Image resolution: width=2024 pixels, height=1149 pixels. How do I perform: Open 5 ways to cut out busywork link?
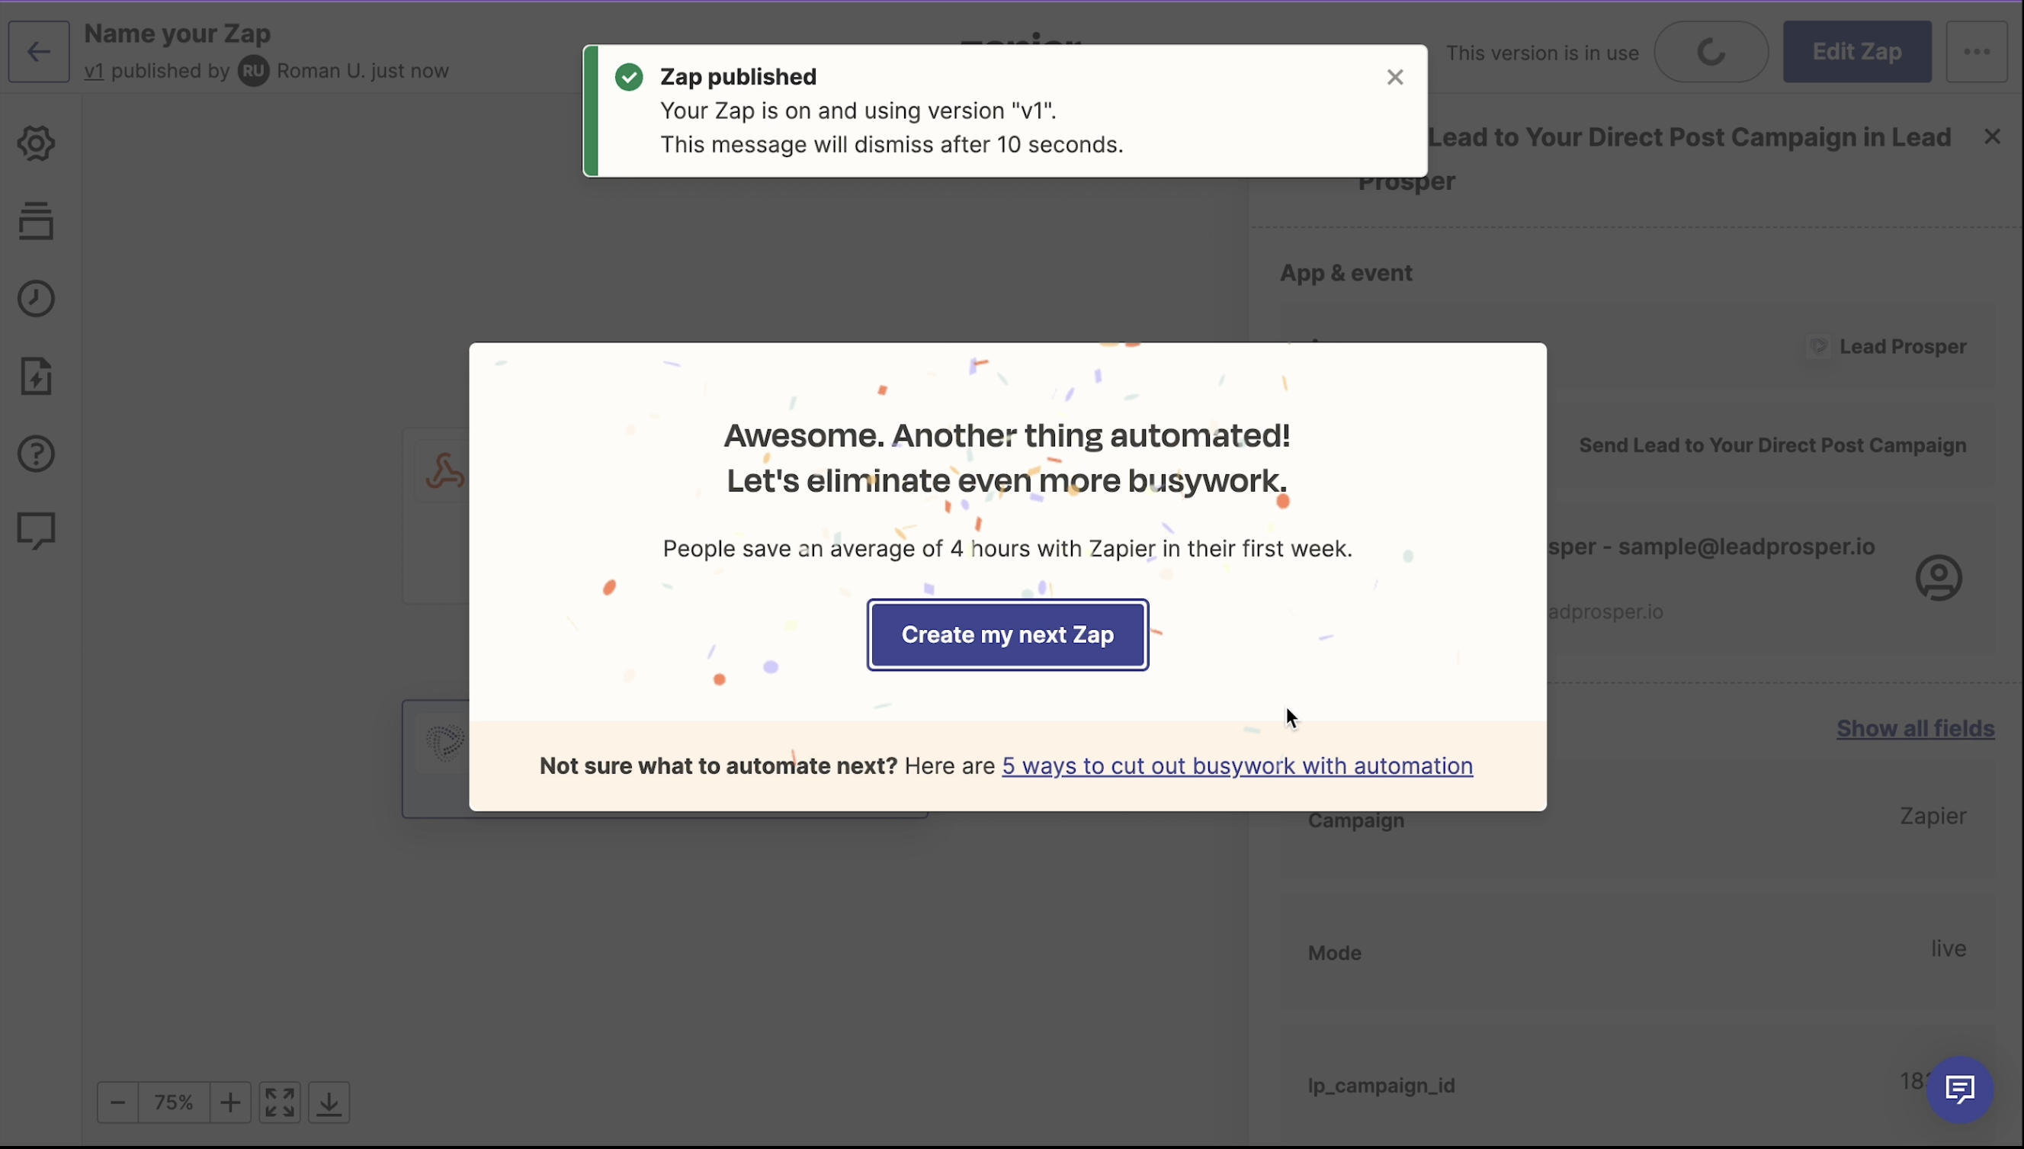point(1237,766)
